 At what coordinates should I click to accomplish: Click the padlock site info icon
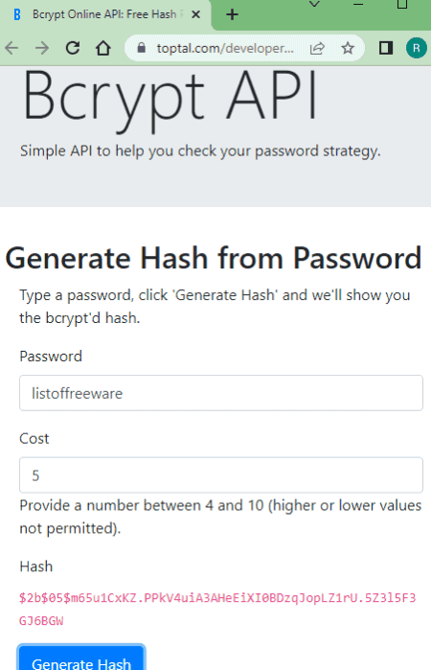tap(142, 48)
